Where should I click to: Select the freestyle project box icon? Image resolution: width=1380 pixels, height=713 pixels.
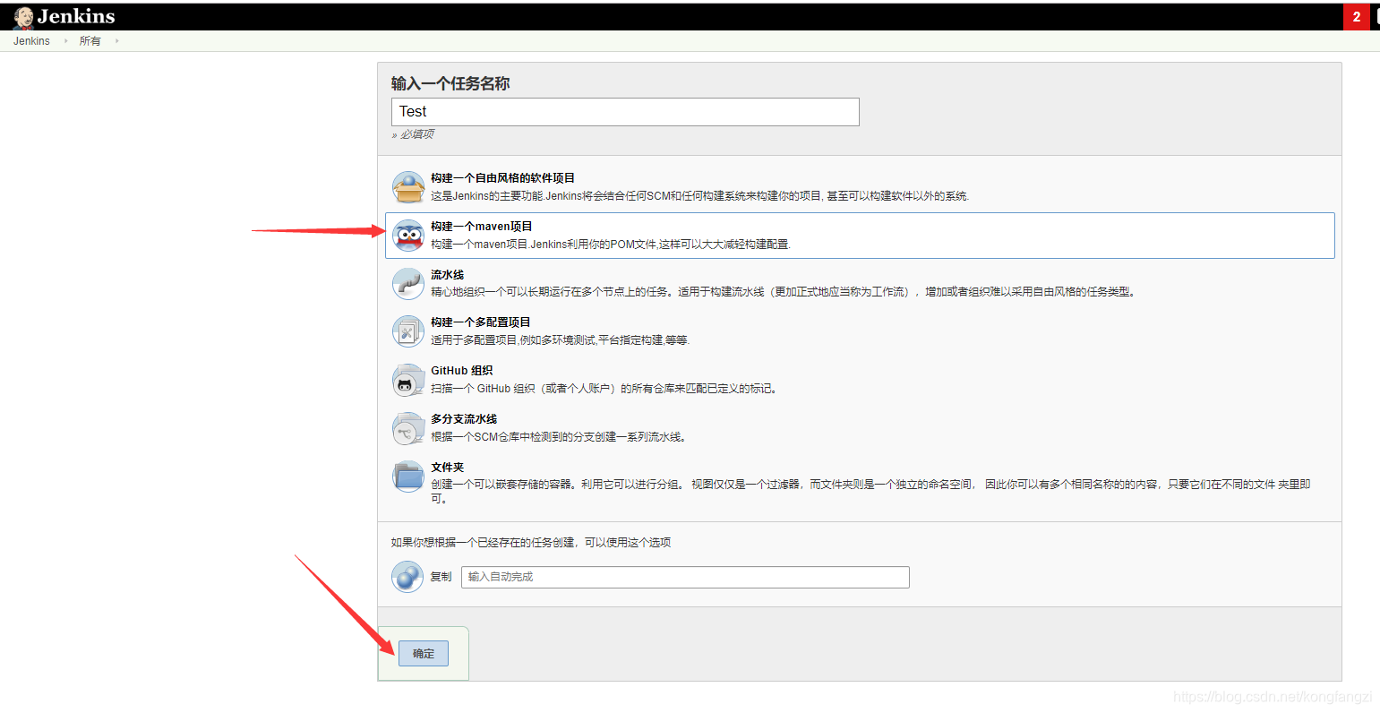[408, 187]
